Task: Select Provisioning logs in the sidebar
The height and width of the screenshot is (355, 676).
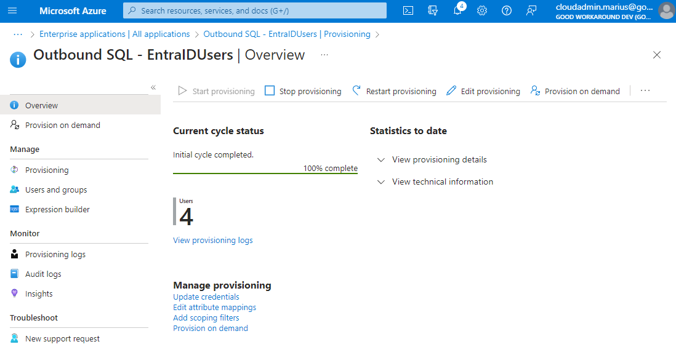Action: point(55,254)
